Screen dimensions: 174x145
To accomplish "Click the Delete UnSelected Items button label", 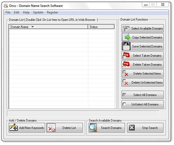I will pyautogui.click(x=147, y=83).
